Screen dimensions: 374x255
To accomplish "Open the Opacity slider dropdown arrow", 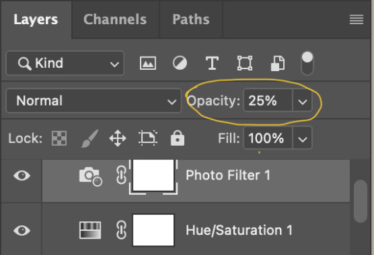I will coord(302,101).
